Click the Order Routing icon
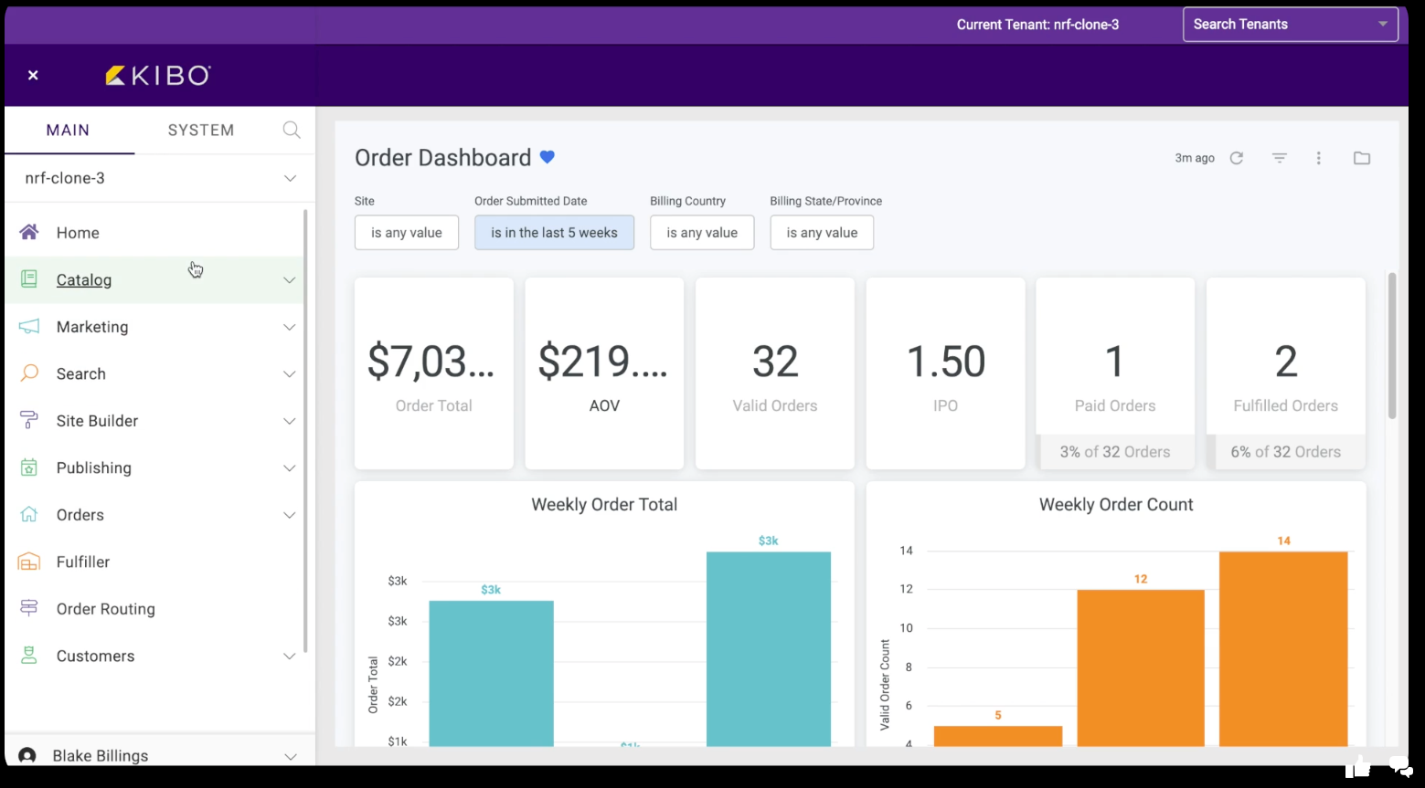The image size is (1425, 788). (x=29, y=608)
